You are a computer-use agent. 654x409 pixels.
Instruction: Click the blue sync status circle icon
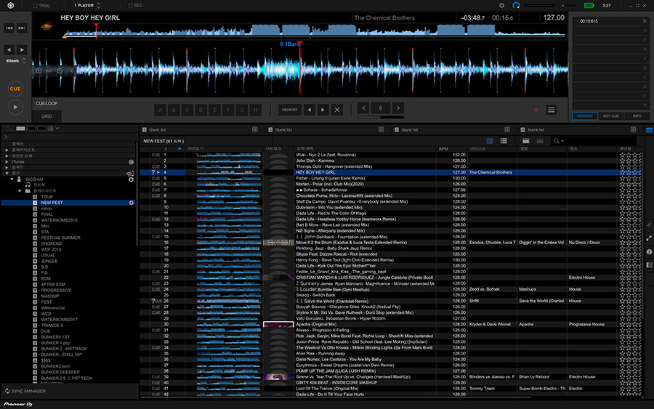pos(516,5)
